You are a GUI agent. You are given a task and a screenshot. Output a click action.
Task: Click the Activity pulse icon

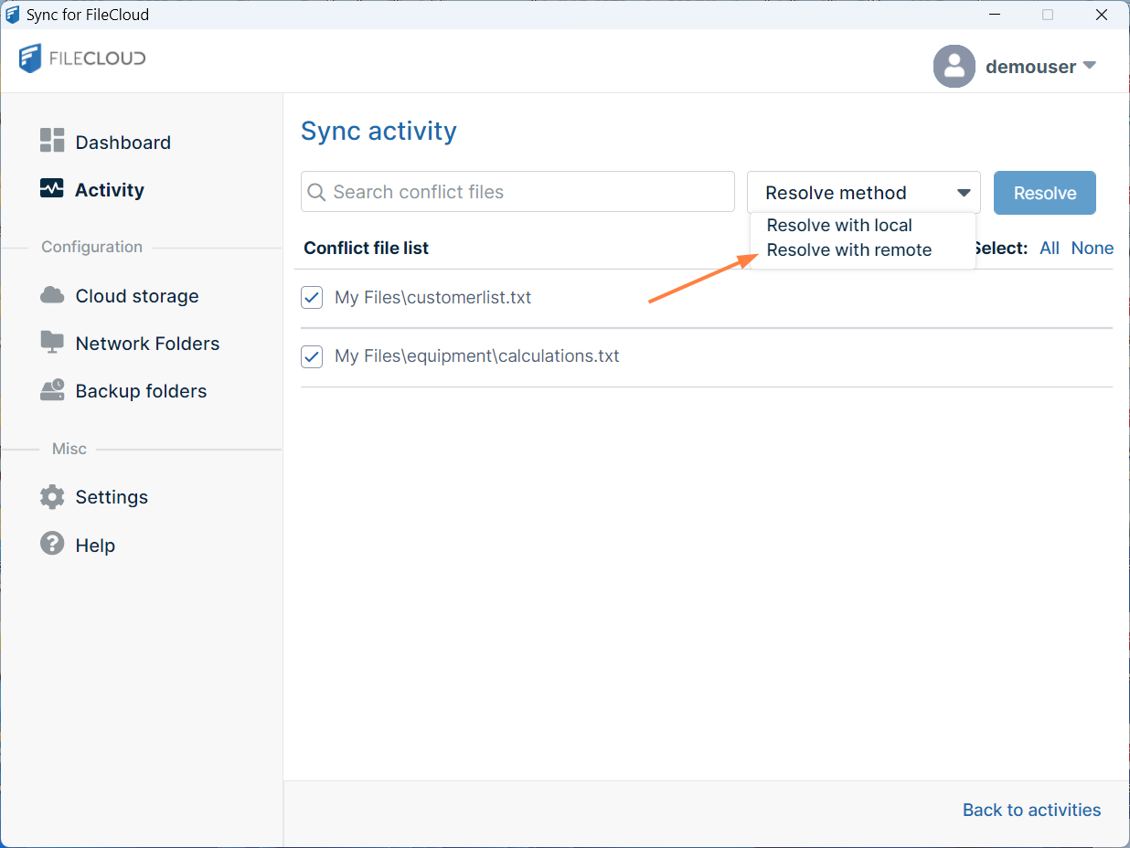tap(52, 189)
